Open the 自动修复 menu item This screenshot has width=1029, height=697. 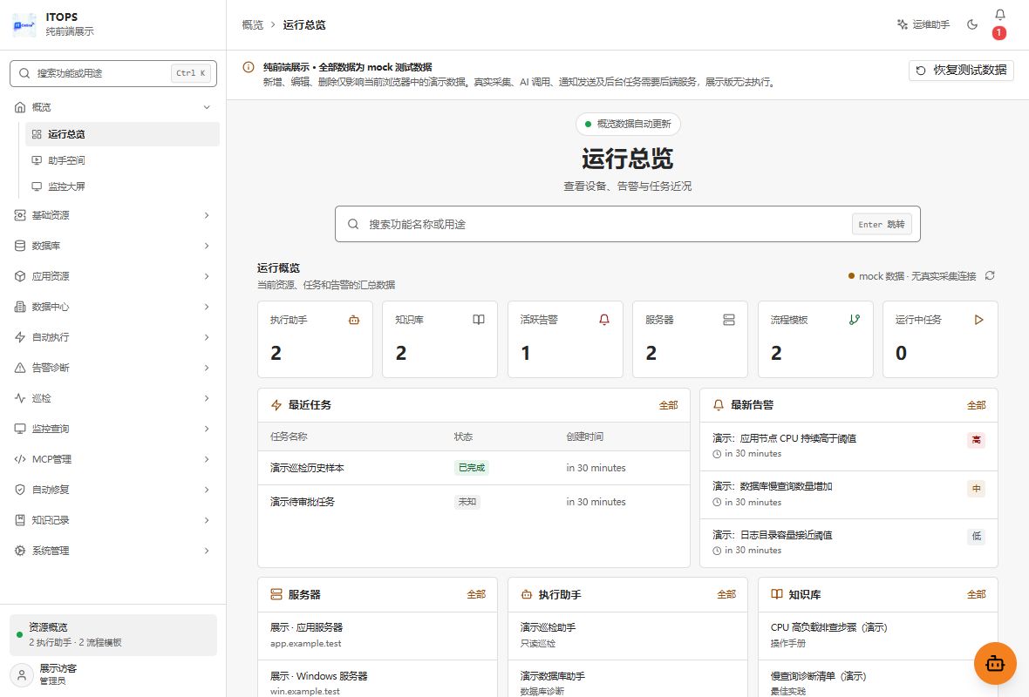point(112,490)
